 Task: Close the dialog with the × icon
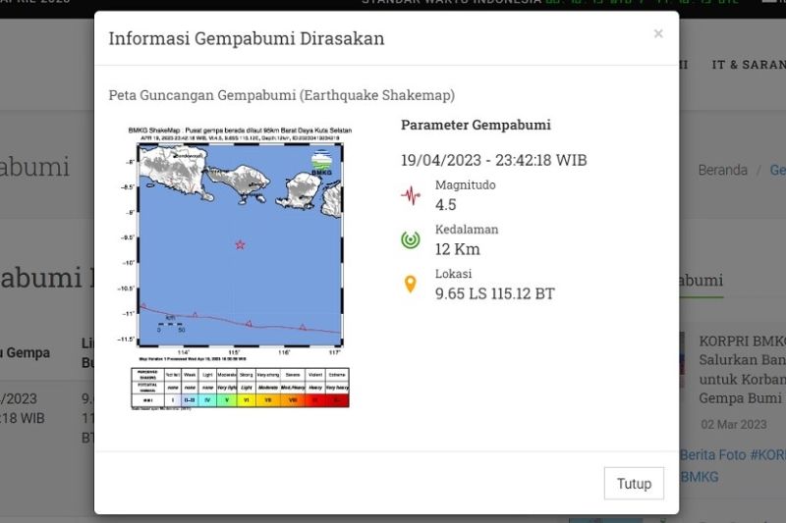tap(658, 34)
